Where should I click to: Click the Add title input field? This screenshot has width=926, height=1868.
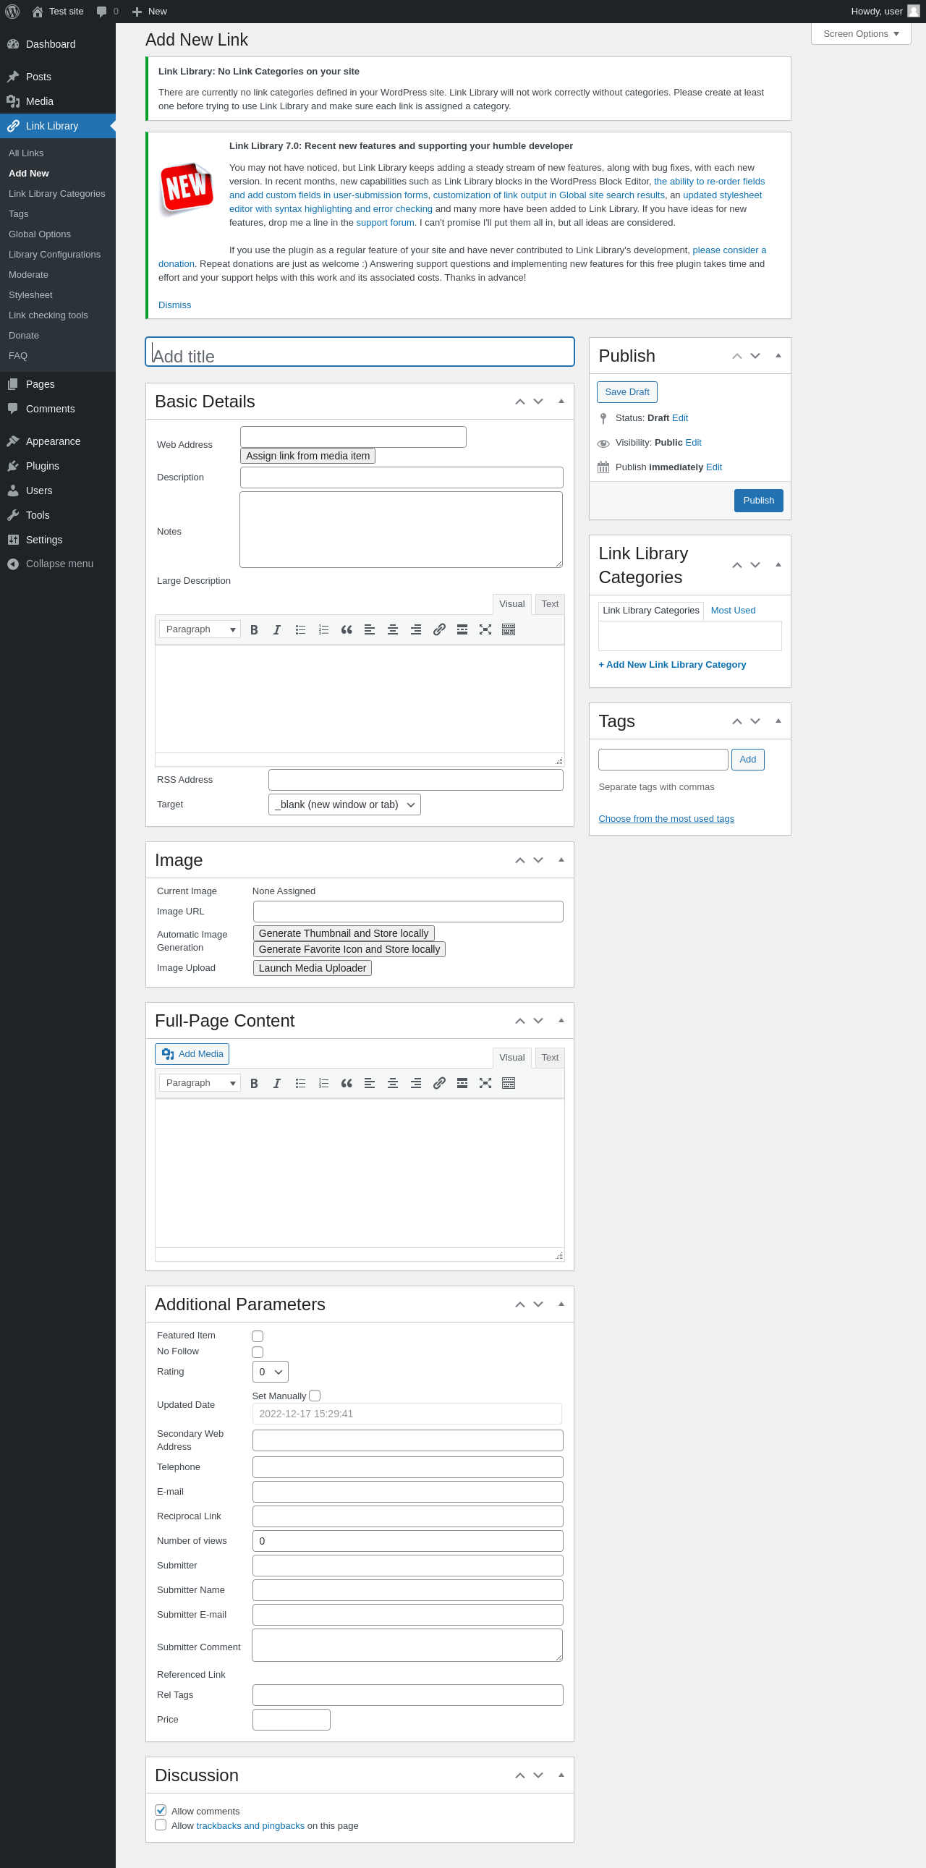point(360,355)
